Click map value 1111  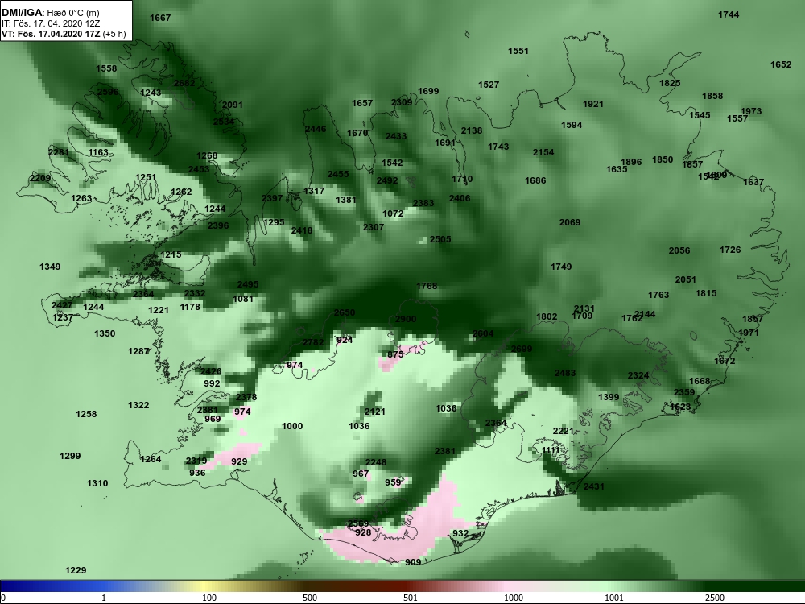551,450
